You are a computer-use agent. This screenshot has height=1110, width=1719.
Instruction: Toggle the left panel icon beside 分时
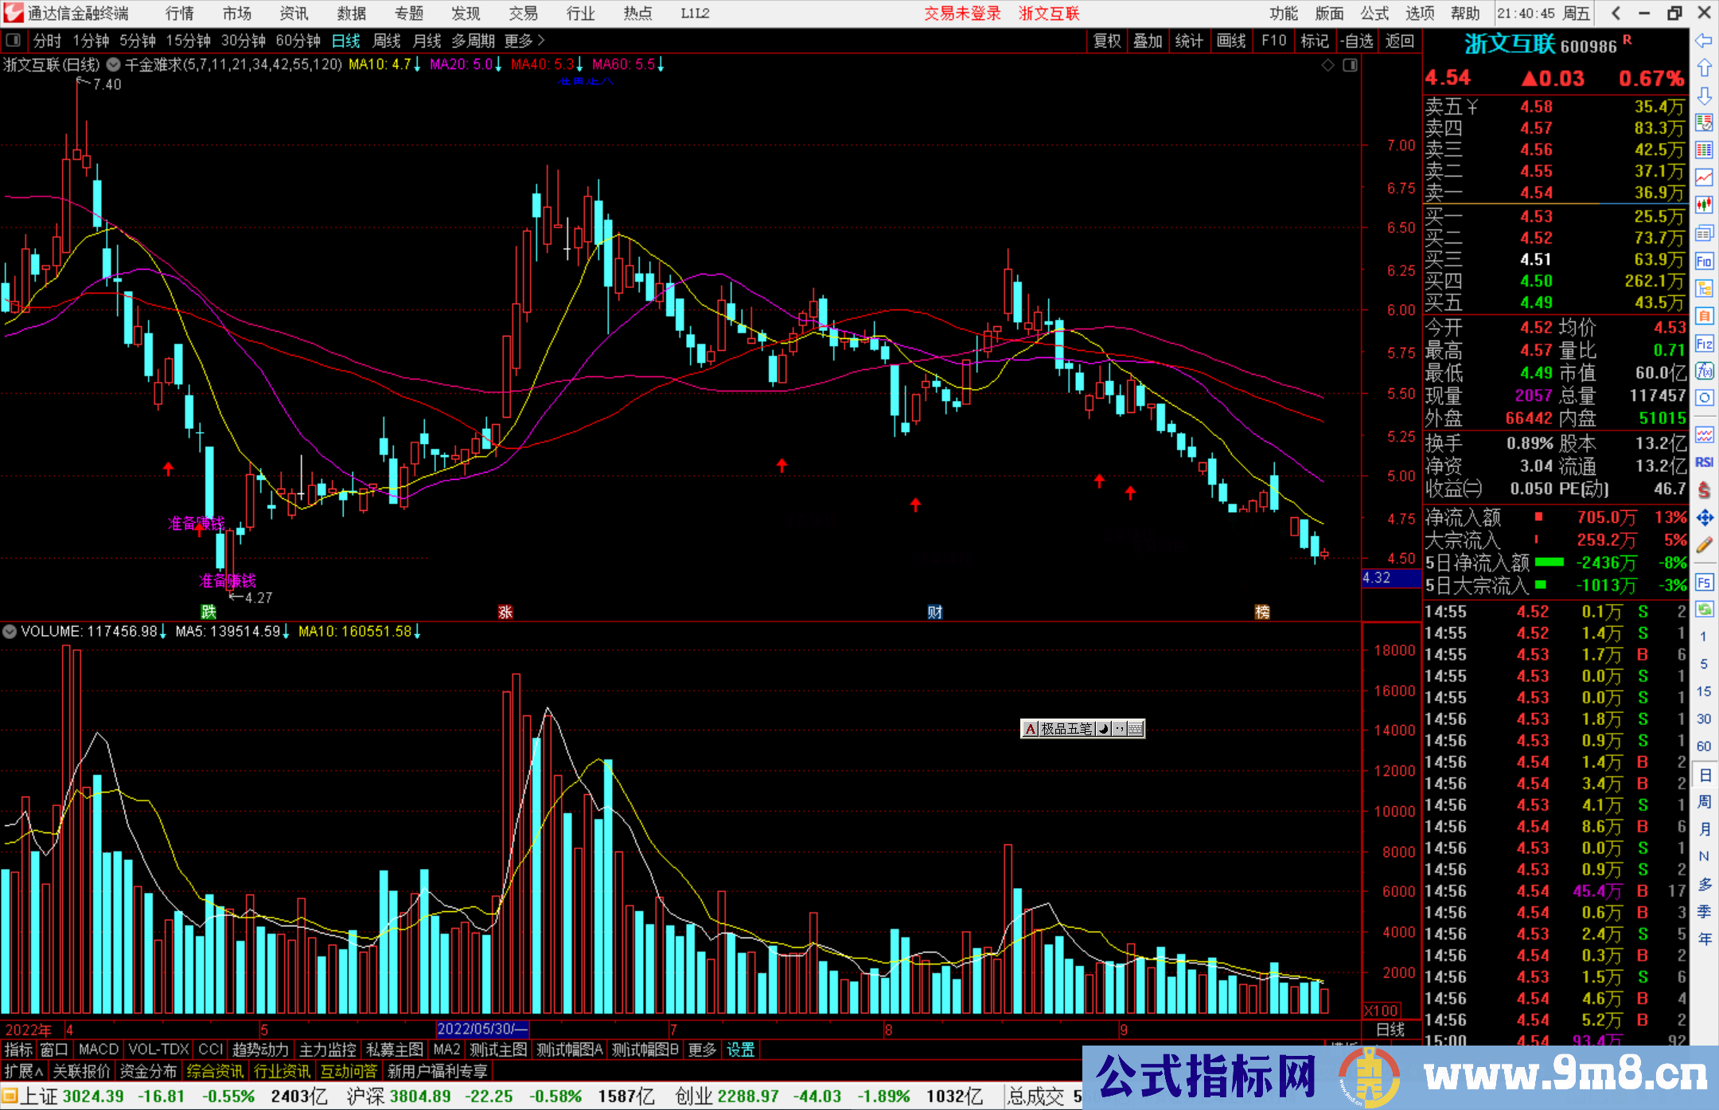(x=14, y=41)
